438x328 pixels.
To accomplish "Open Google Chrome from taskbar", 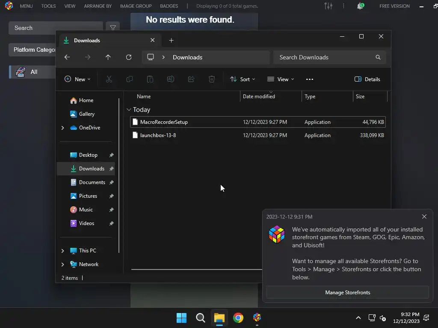I will pos(238,318).
